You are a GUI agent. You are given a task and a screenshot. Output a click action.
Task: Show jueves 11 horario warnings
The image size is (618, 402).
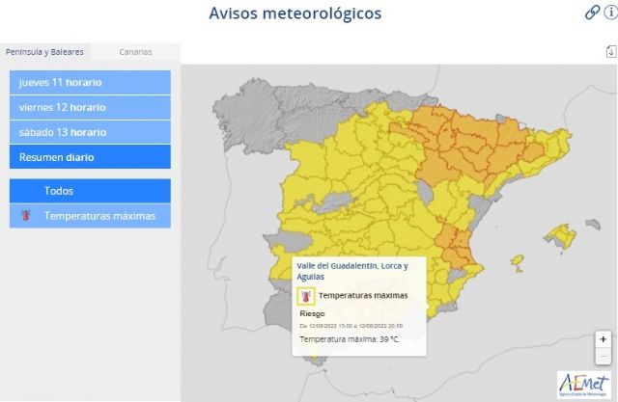pos(90,82)
